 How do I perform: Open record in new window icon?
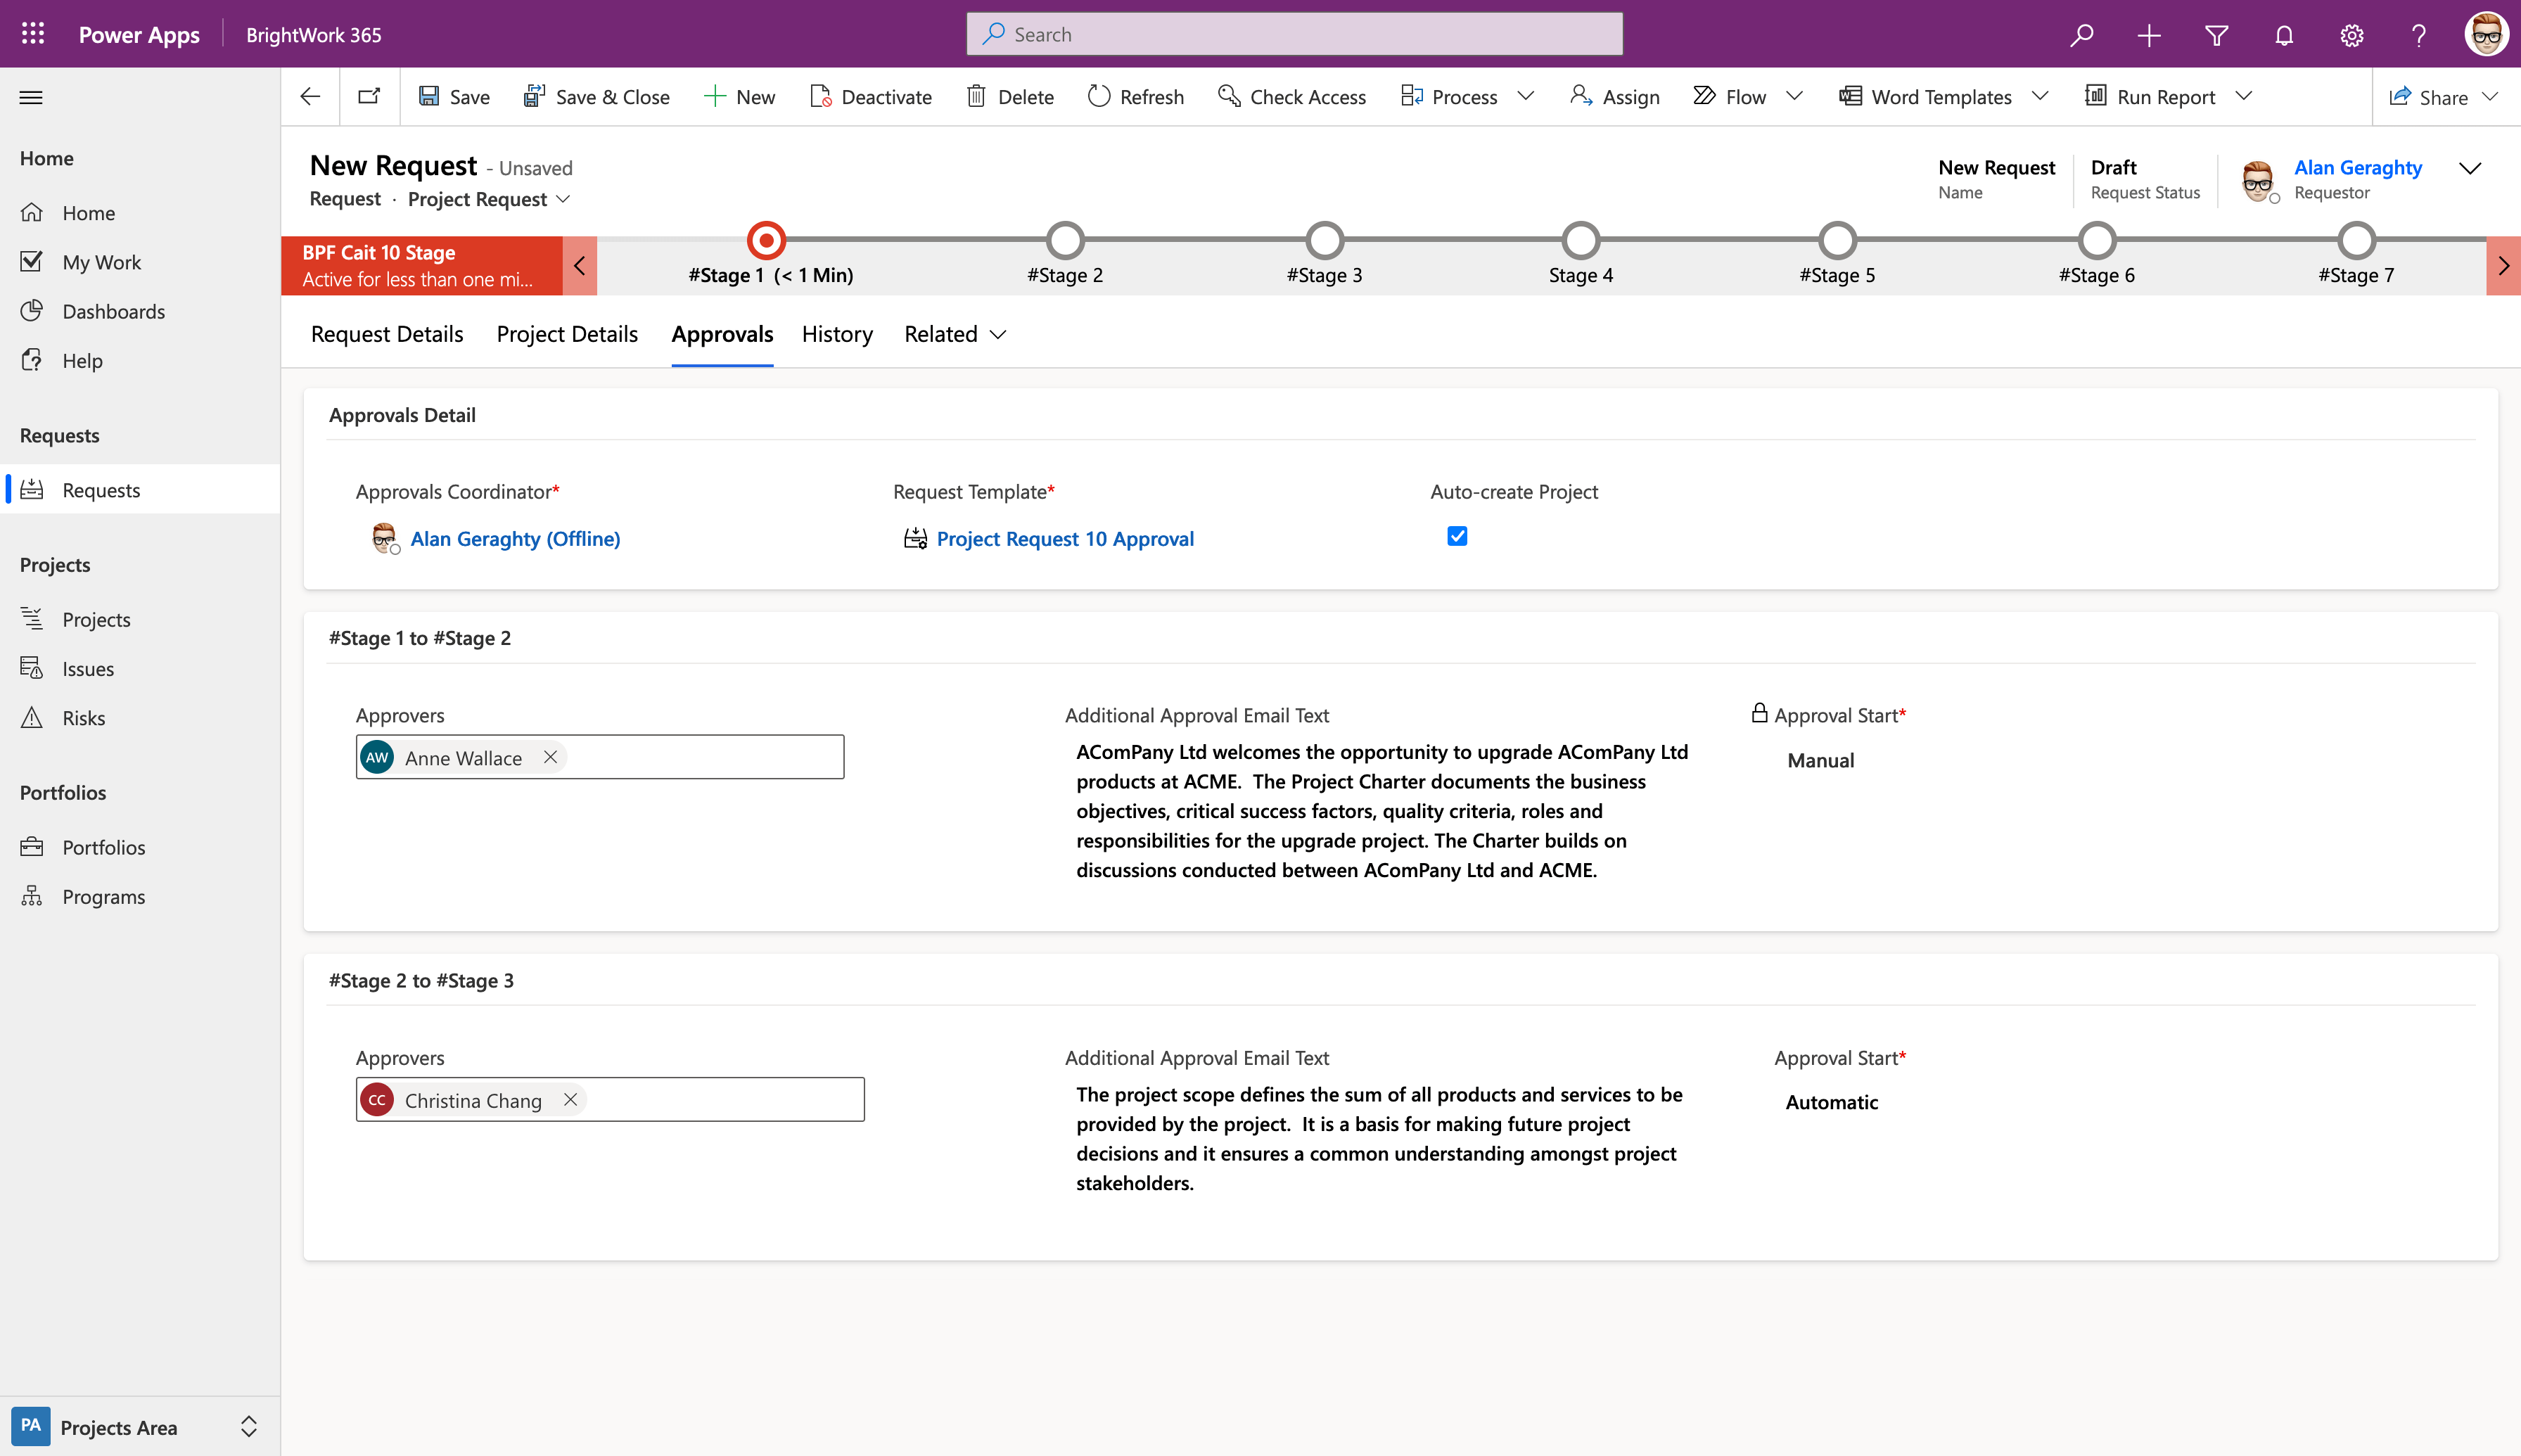coord(369,97)
